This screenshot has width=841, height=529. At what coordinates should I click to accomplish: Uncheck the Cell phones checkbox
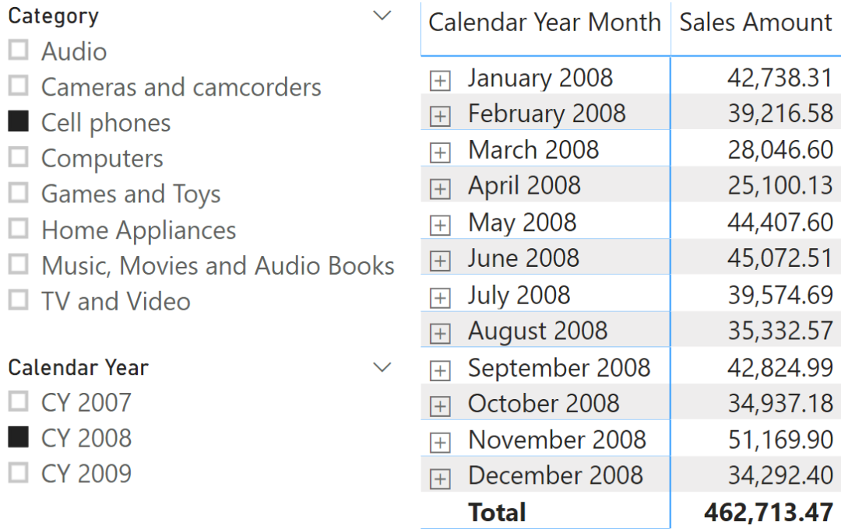(19, 121)
